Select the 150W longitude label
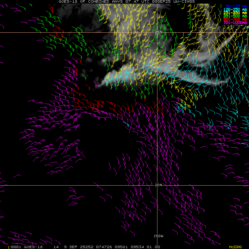 159,236
